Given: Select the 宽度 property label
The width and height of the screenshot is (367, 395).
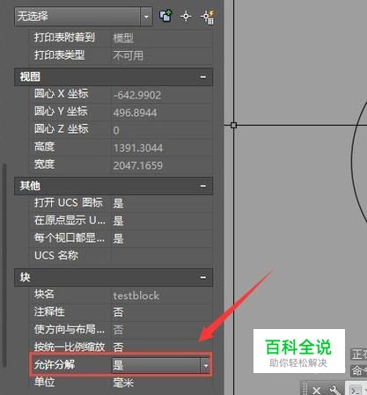Looking at the screenshot, I should 45,165.
